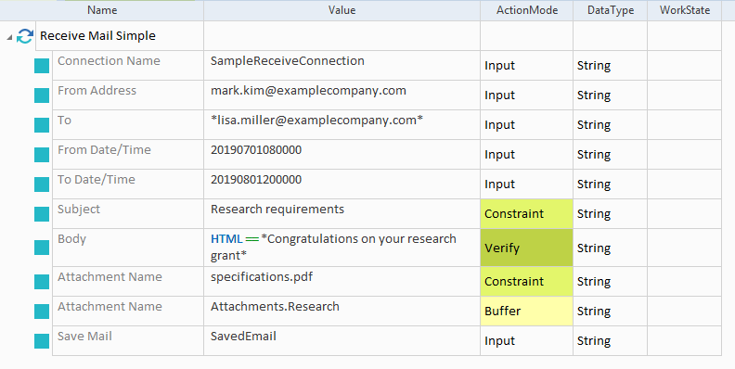The height and width of the screenshot is (369, 735).
Task: Click teal icon beside To Date/Time
Action: pos(42,184)
